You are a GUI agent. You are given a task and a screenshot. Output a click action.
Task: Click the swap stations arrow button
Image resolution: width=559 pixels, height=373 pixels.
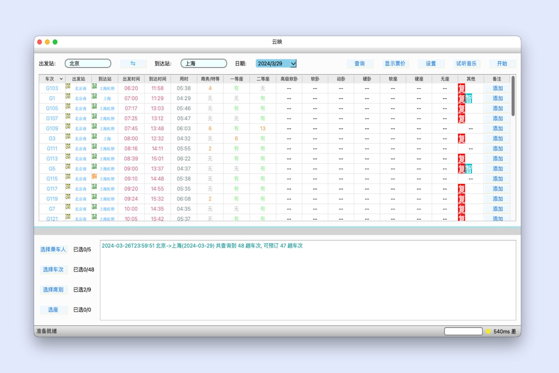pyautogui.click(x=133, y=63)
